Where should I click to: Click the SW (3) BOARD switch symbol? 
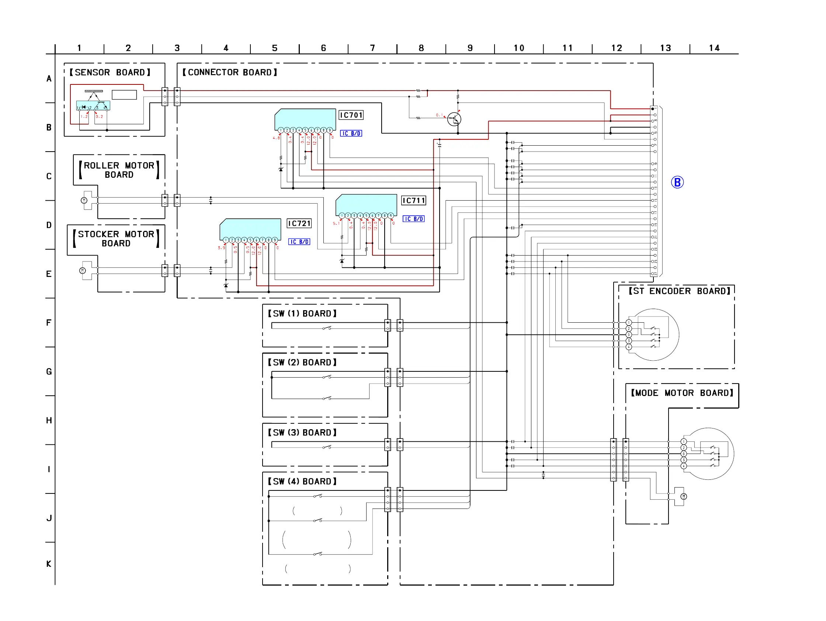327,447
